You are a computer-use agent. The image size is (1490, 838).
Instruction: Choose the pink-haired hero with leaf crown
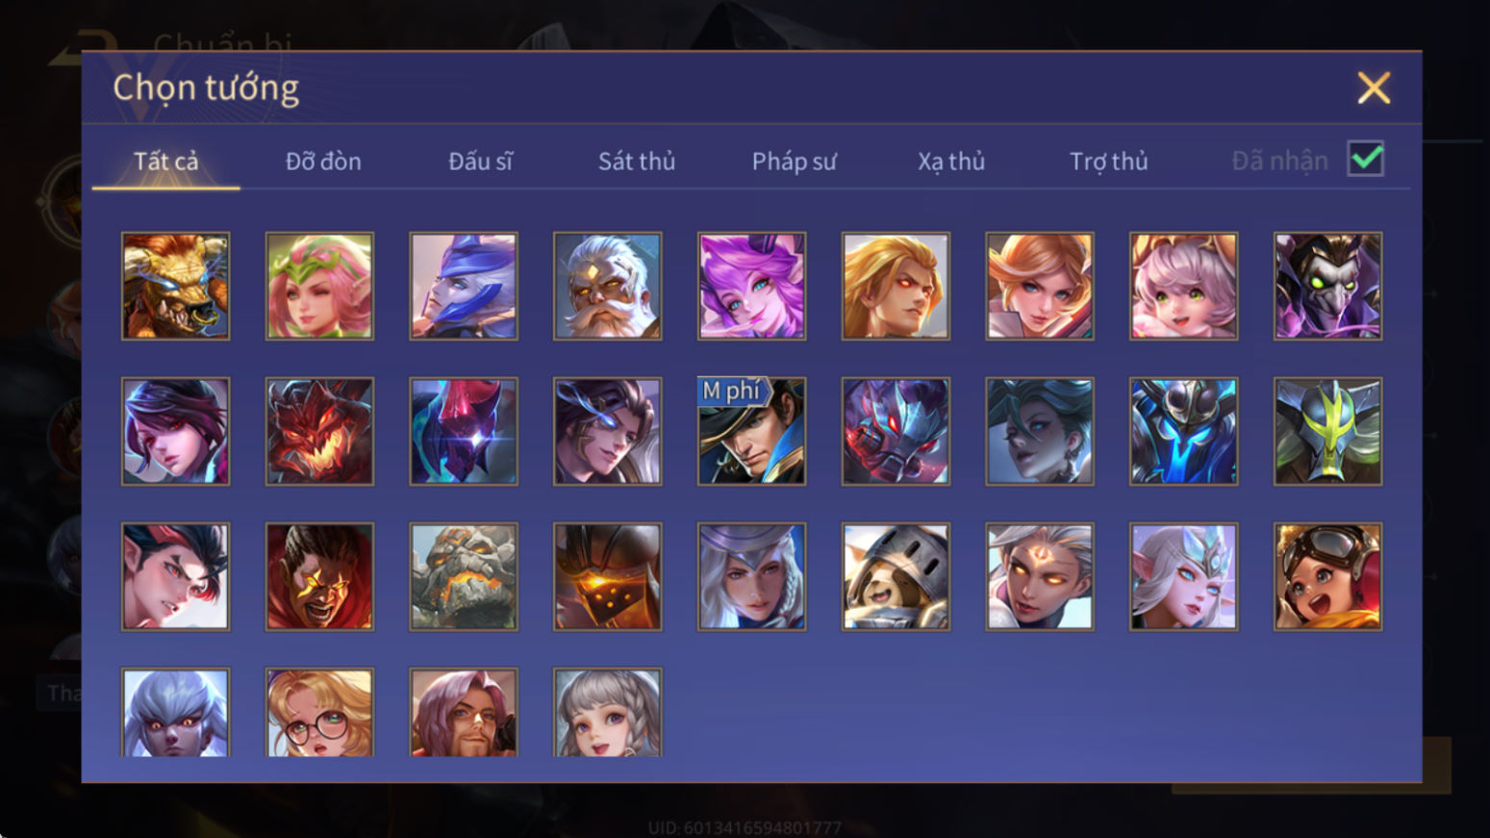(x=319, y=286)
